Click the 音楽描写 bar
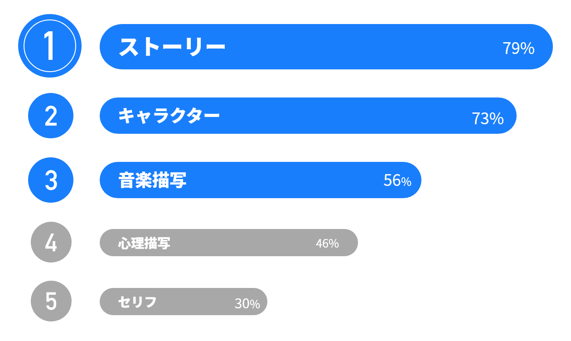 (x=261, y=180)
